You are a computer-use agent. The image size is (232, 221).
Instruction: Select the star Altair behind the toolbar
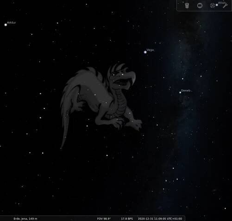point(217,5)
